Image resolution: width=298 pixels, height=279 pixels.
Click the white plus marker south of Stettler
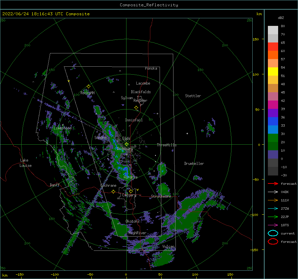point(187,133)
